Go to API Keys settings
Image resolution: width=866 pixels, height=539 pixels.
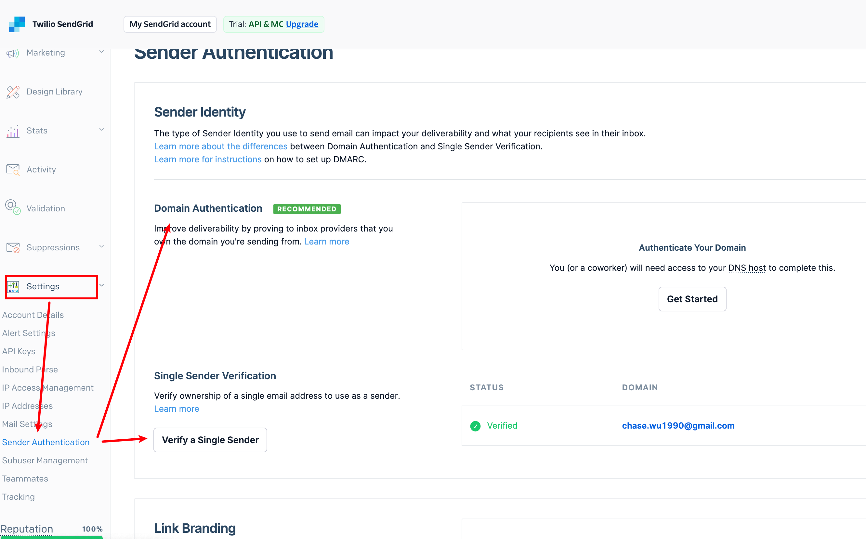(x=19, y=352)
